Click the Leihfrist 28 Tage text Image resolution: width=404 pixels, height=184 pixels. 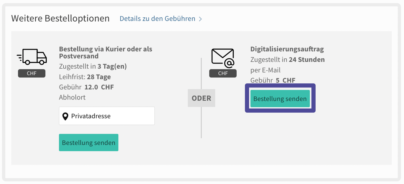click(85, 77)
